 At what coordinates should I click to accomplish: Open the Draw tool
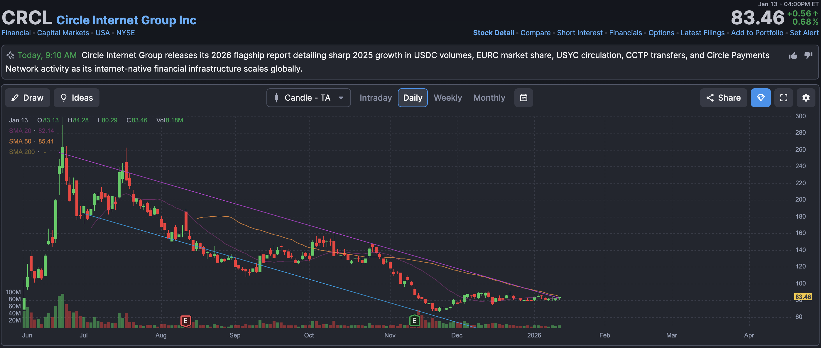click(27, 98)
